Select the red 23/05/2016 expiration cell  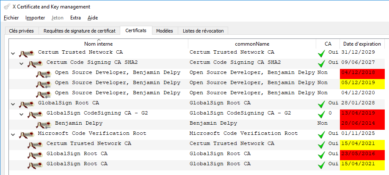coord(362,155)
